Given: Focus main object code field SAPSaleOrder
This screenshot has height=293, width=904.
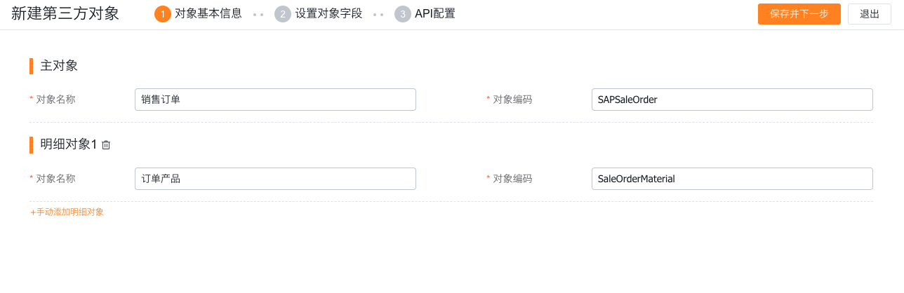Looking at the screenshot, I should (x=732, y=100).
